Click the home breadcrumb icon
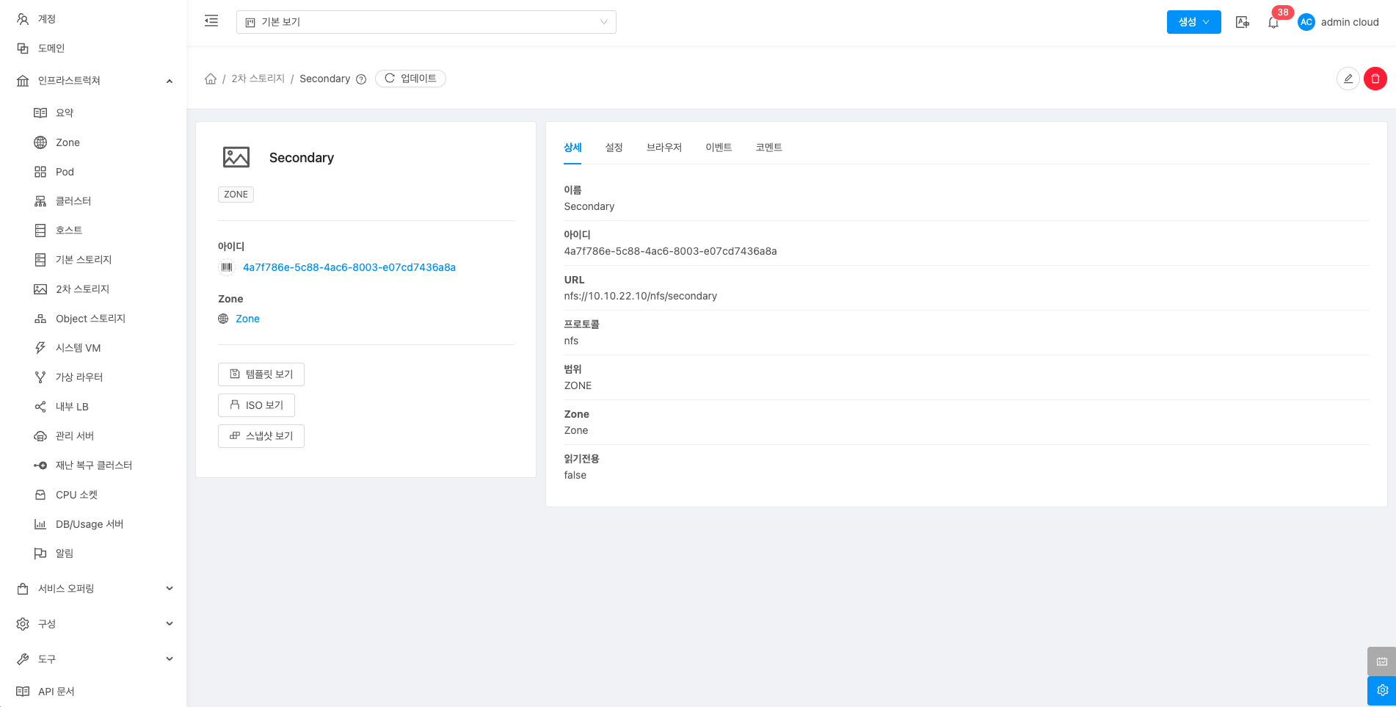Screen dimensions: 1396x707 pyautogui.click(x=211, y=79)
